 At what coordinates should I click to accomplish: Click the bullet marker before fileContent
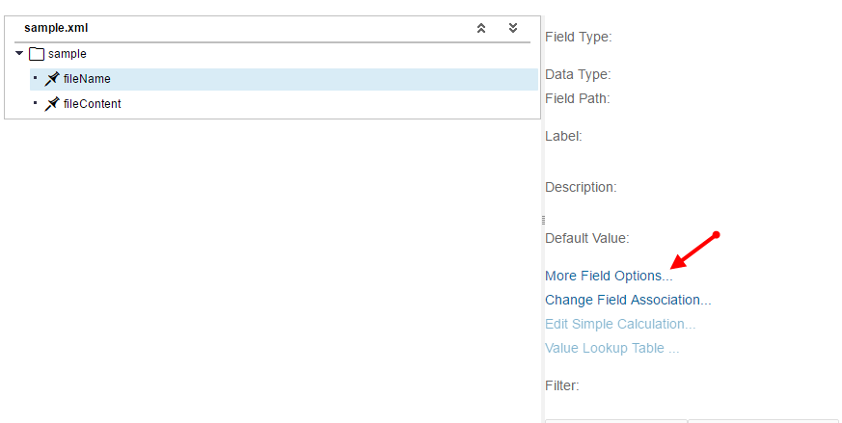click(x=36, y=102)
